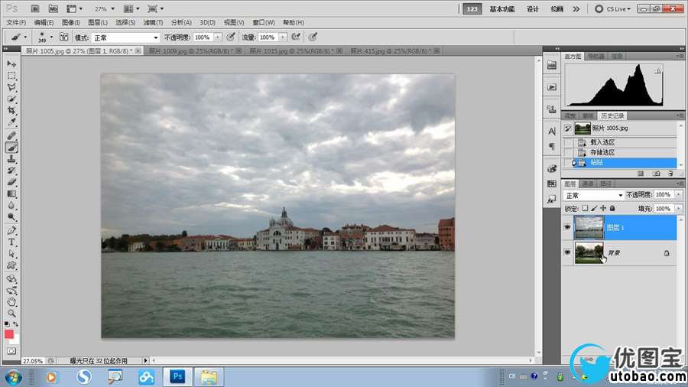Open the 流量 slider arrow
Viewport: 688px width, 387px height.
283,37
